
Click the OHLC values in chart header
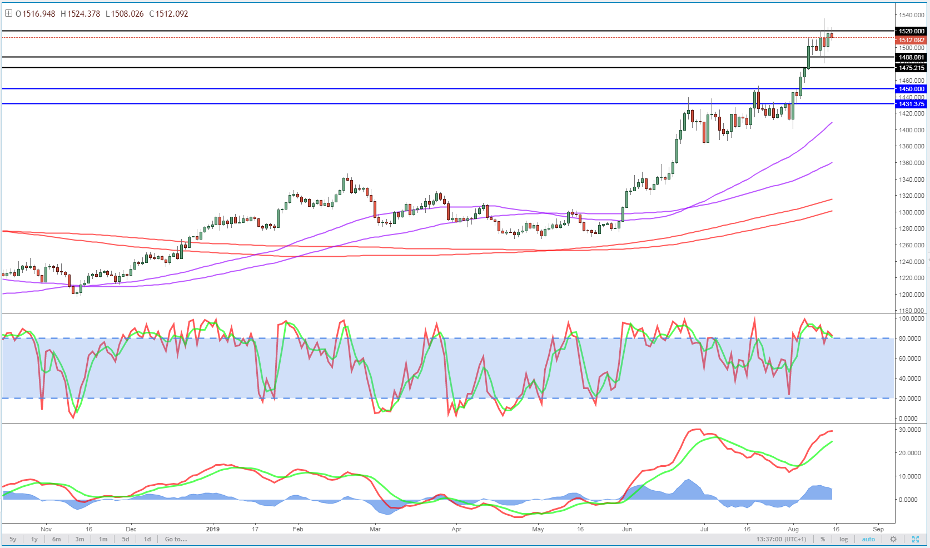(102, 13)
